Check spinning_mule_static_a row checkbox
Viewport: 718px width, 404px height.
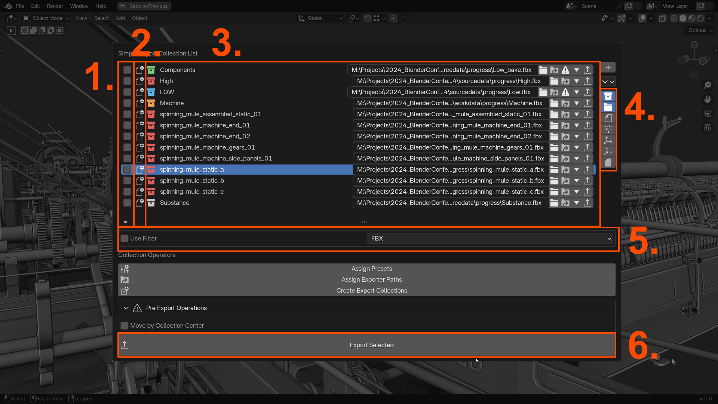tap(127, 169)
